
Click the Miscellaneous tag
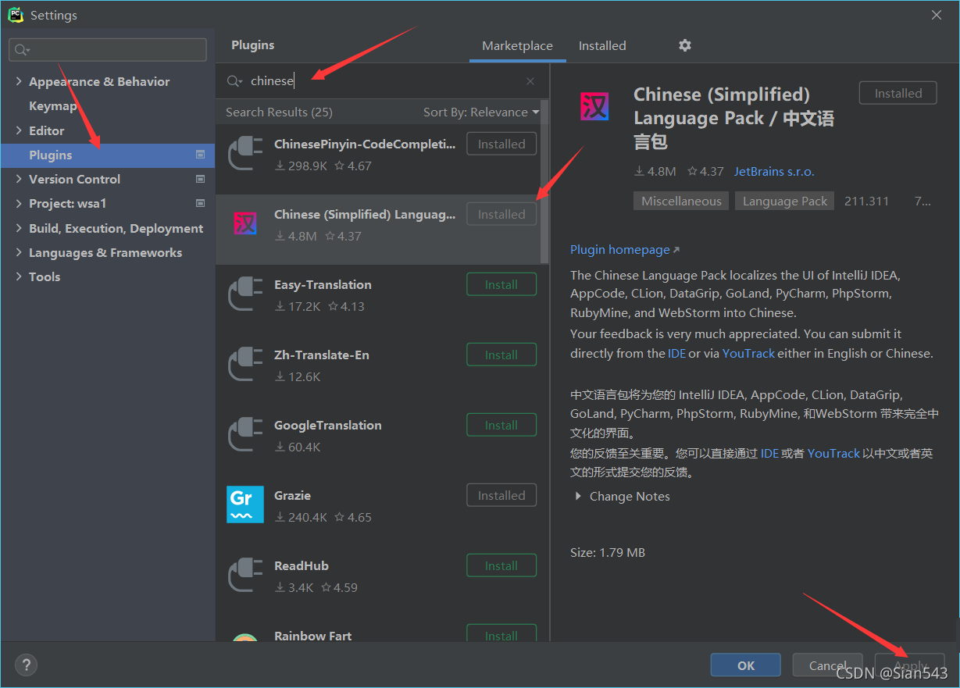[x=681, y=201]
